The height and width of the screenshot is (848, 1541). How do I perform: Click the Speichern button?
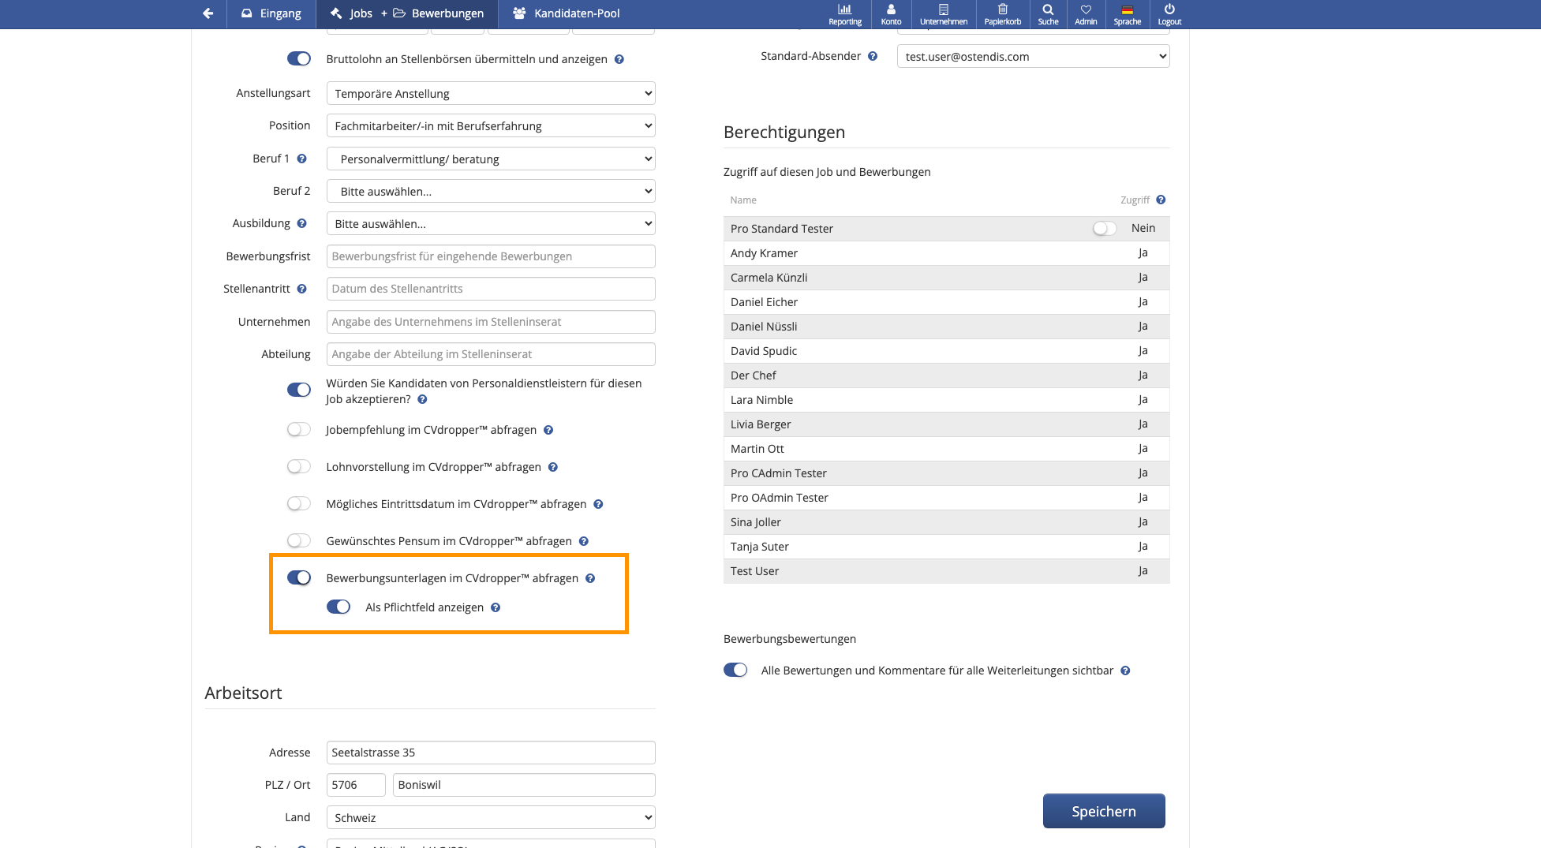[1104, 811]
